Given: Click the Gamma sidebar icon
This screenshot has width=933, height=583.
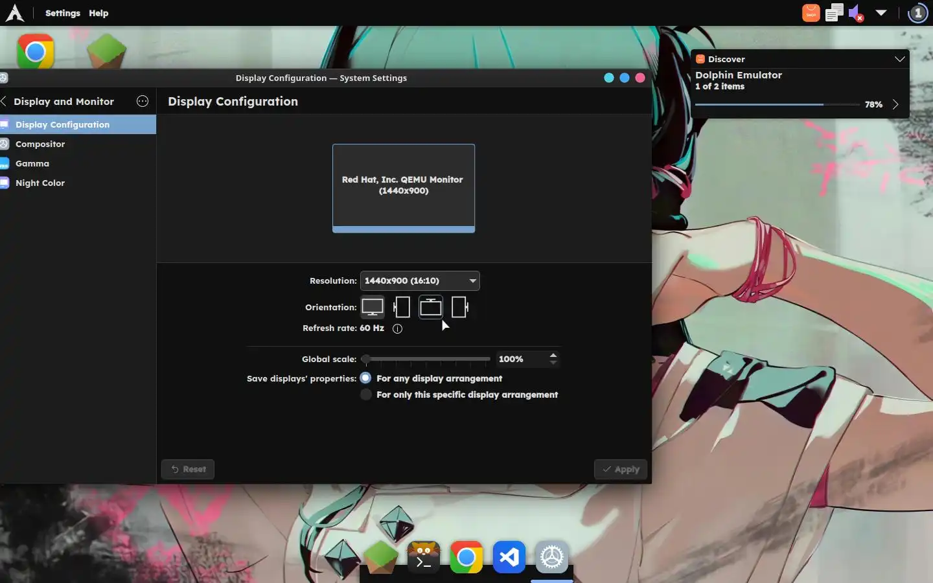Looking at the screenshot, I should pos(5,163).
